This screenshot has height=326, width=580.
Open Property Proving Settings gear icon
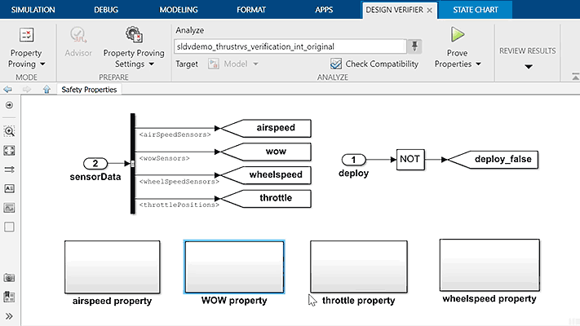pos(134,35)
